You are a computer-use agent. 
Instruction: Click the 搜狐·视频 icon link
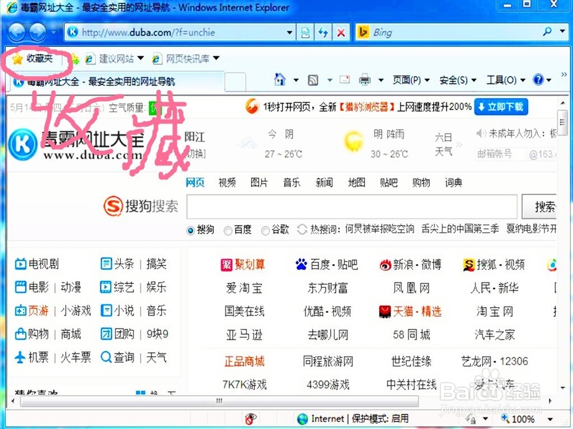(494, 264)
